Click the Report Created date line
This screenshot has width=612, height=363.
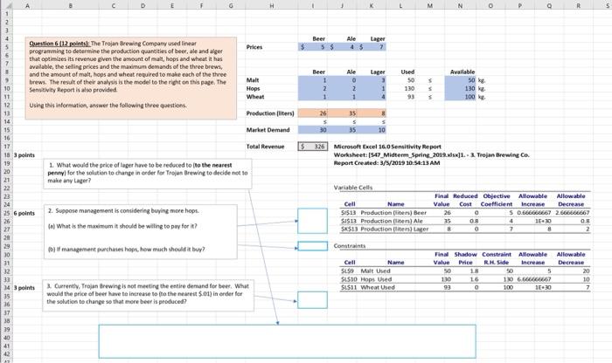click(386, 163)
